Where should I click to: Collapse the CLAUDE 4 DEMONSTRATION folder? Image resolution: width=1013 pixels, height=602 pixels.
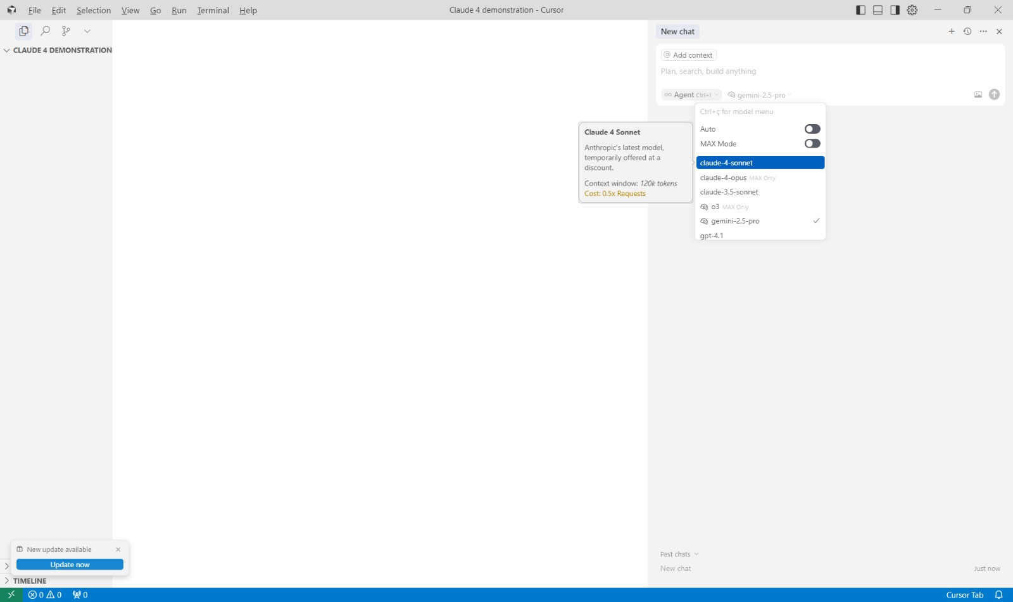(58, 50)
